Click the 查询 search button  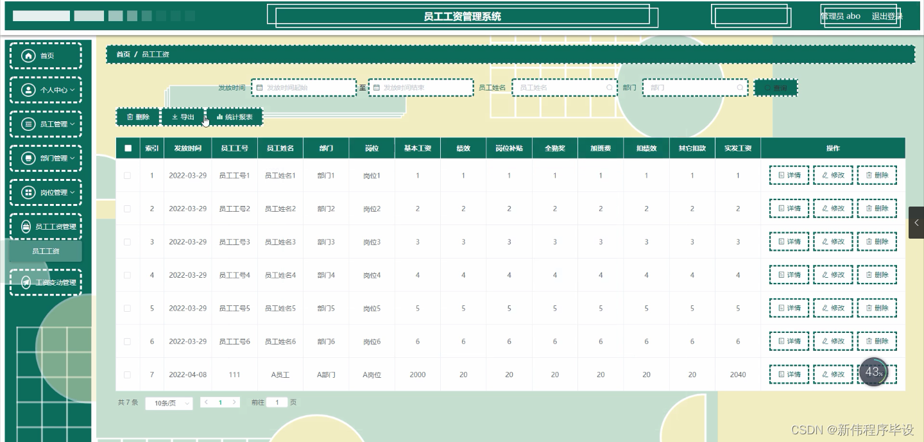[776, 87]
